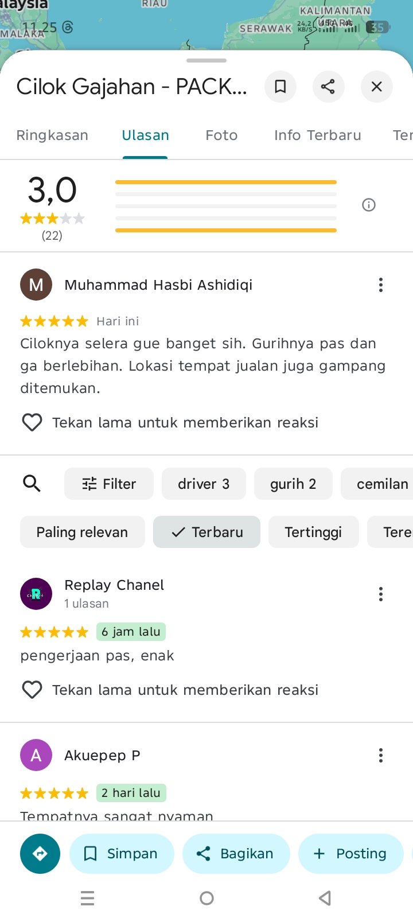Tap the sheet drag handle at the top
The image size is (413, 918).
[x=206, y=60]
